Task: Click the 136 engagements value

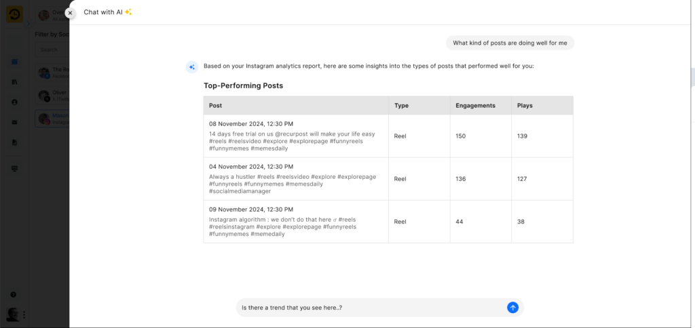Action: point(461,179)
